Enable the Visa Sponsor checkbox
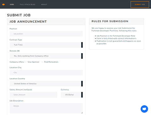Viewport: 151px width, 115px height. (26, 62)
